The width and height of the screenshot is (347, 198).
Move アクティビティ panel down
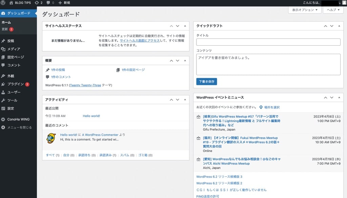click(178, 100)
